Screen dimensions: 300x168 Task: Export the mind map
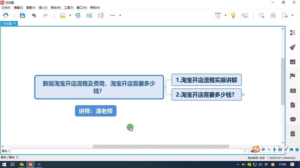(284, 15)
